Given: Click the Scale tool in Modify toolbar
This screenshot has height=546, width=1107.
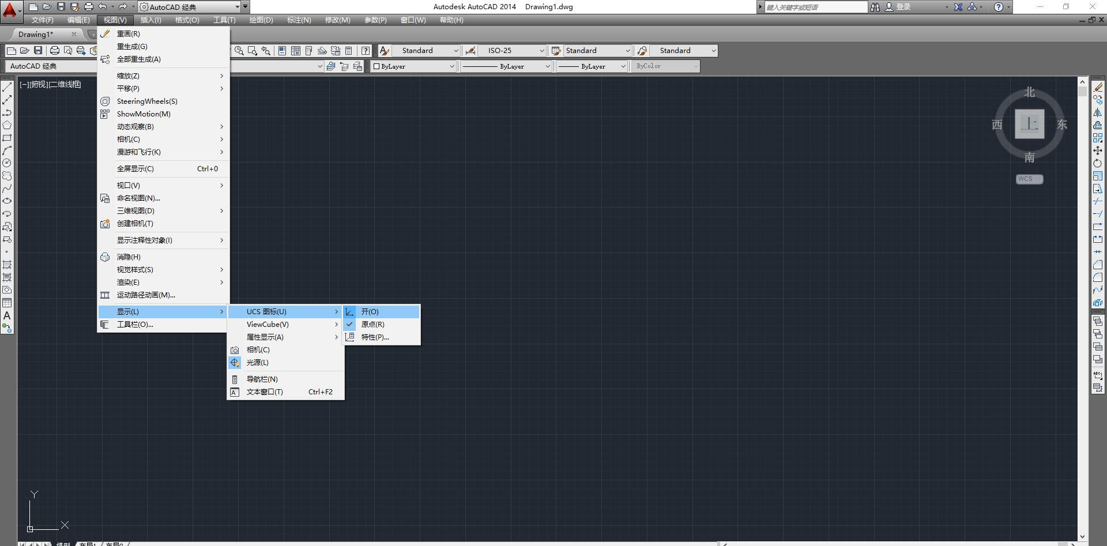Looking at the screenshot, I should click(x=1098, y=176).
